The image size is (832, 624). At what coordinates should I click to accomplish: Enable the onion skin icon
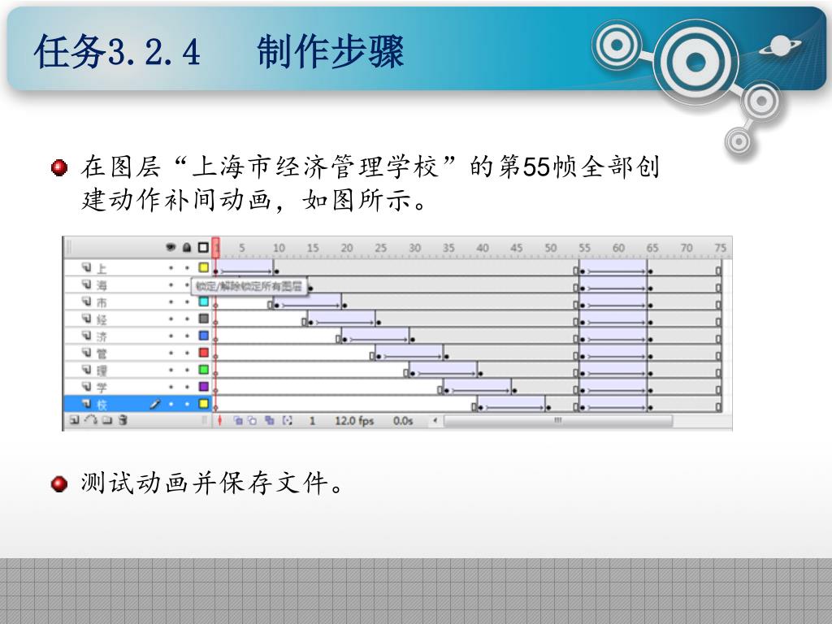(238, 421)
